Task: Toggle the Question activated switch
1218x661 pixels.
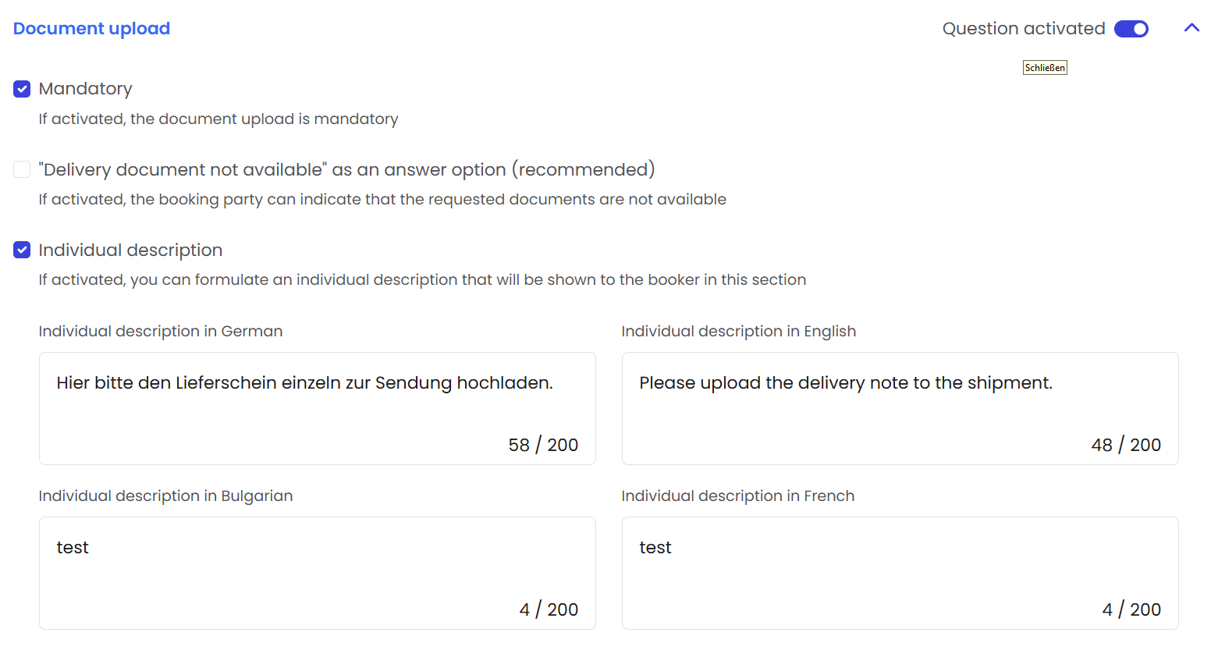Action: [1131, 29]
